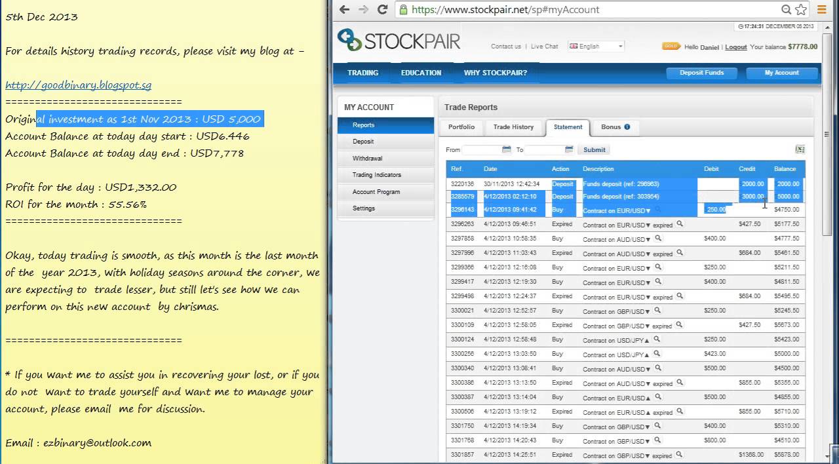The height and width of the screenshot is (464, 839).
Task: Switch to the Trade History tab
Action: point(513,127)
